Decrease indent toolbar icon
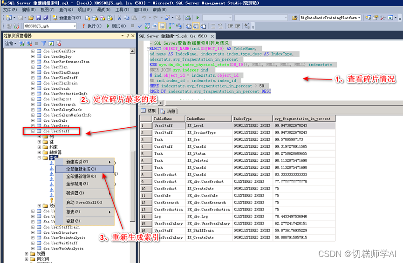403x263 pixels. [230, 26]
